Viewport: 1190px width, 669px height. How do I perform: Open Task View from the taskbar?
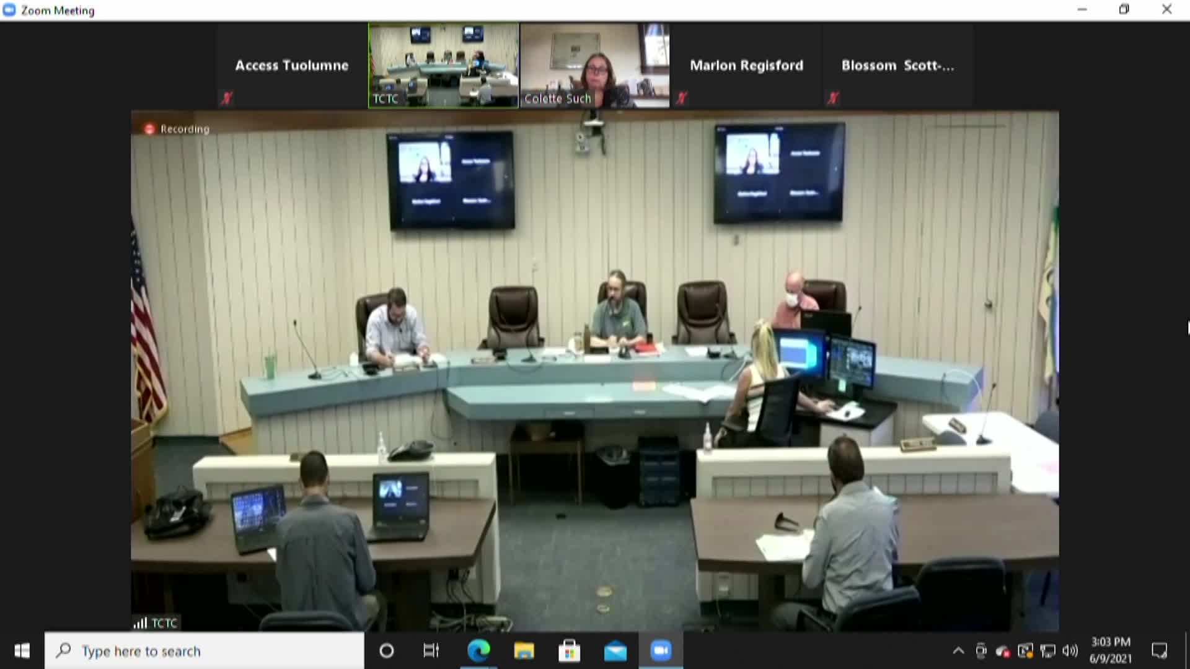432,651
